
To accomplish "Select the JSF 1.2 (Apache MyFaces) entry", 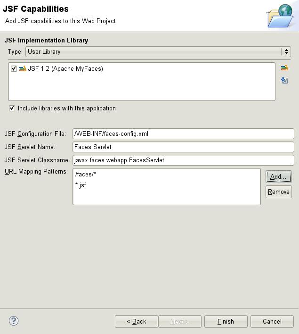I will [65, 69].
